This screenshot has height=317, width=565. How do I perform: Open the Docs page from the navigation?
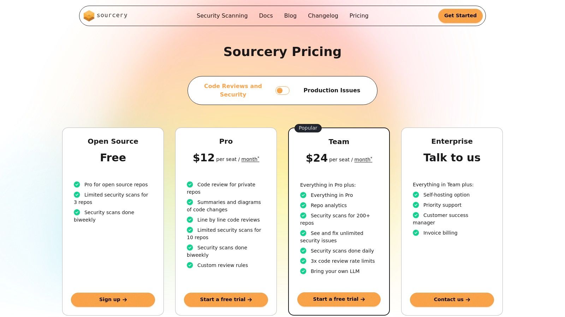click(266, 15)
